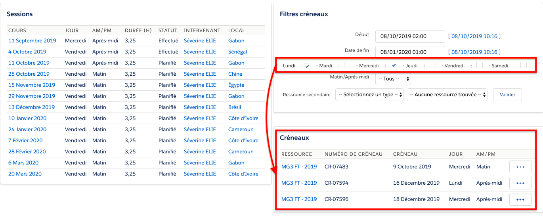Open the Aucune ressource trouvée dropdown
Image resolution: width=543 pixels, height=216 pixels.
[x=447, y=95]
